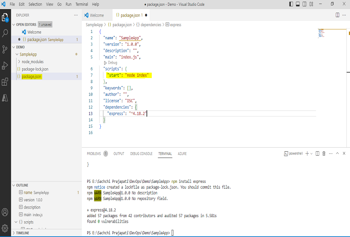Kill terminal with trash icon
This screenshot has width=350, height=237.
coord(324,153)
